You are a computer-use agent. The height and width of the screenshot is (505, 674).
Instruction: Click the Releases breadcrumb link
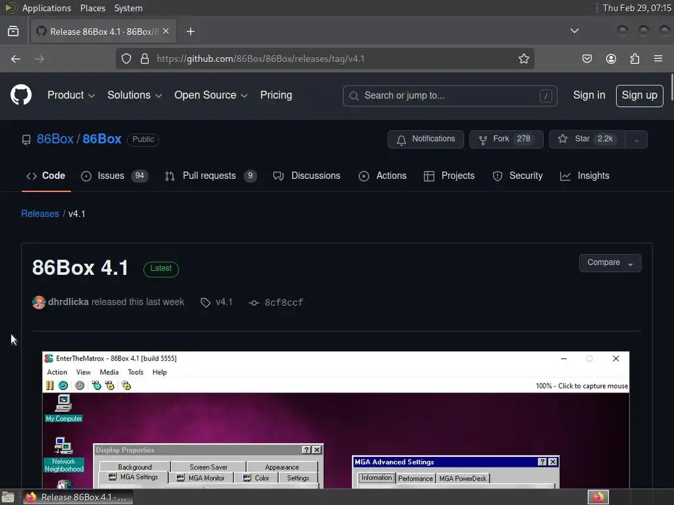pos(40,214)
